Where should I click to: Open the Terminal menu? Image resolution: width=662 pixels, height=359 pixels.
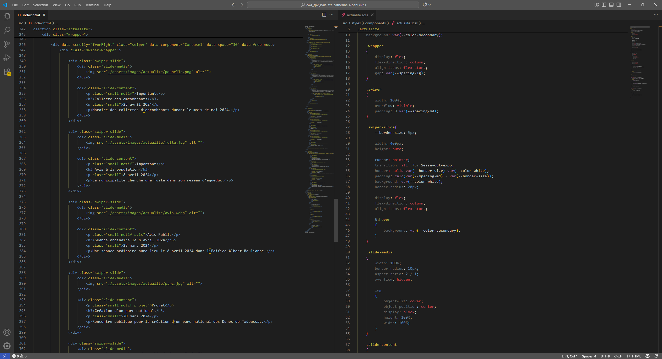(92, 5)
